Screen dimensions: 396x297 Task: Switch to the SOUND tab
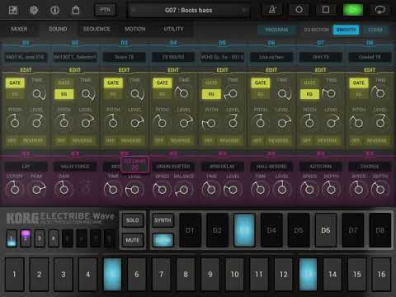[x=58, y=29]
